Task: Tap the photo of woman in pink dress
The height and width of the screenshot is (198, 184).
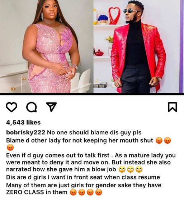Action: pyautogui.click(x=47, y=46)
